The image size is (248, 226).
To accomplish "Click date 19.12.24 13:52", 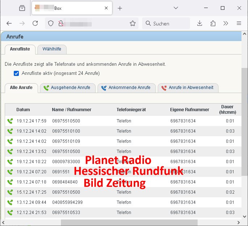I will pyautogui.click(x=32, y=152).
